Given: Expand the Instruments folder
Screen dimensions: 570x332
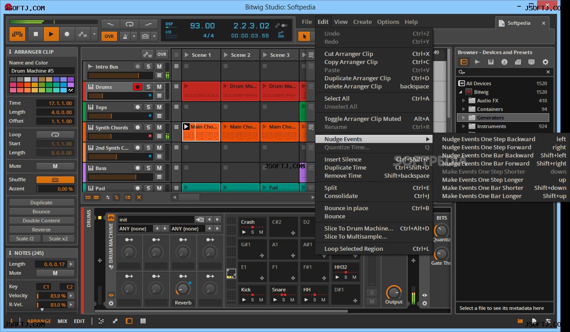Looking at the screenshot, I should (464, 126).
